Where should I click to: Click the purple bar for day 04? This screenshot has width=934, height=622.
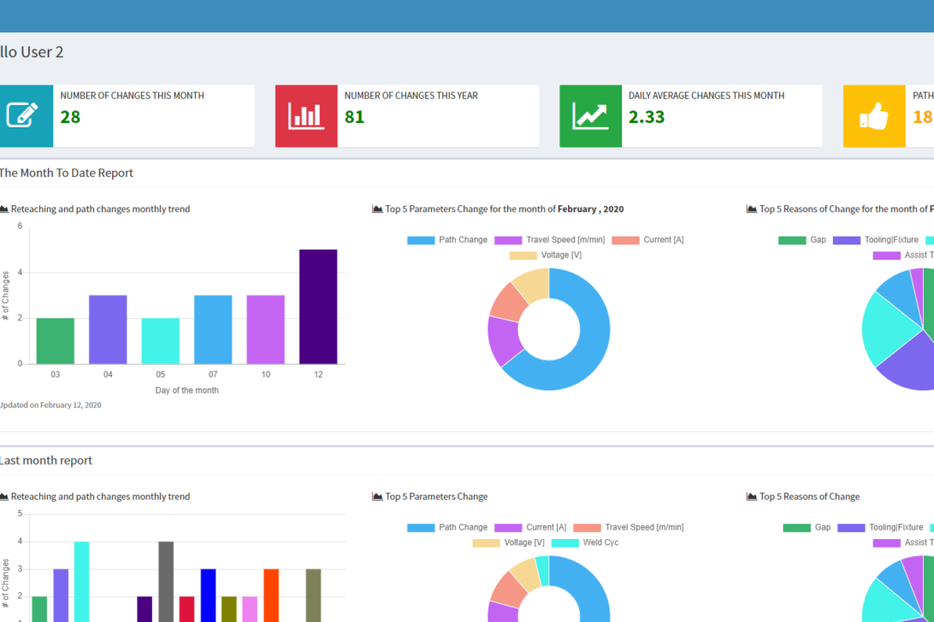[108, 330]
